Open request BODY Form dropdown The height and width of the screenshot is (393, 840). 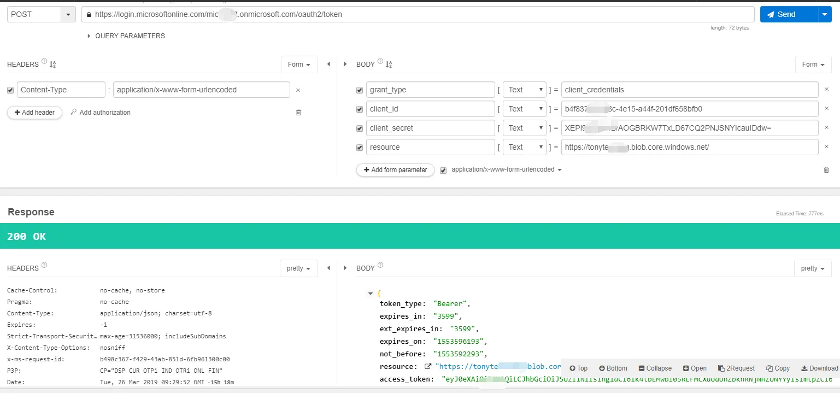813,64
